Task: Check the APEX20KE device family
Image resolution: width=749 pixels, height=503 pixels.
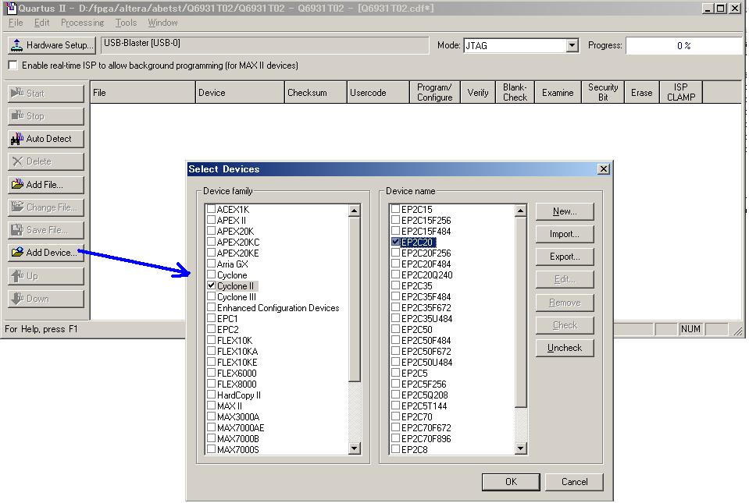Action: pos(211,253)
